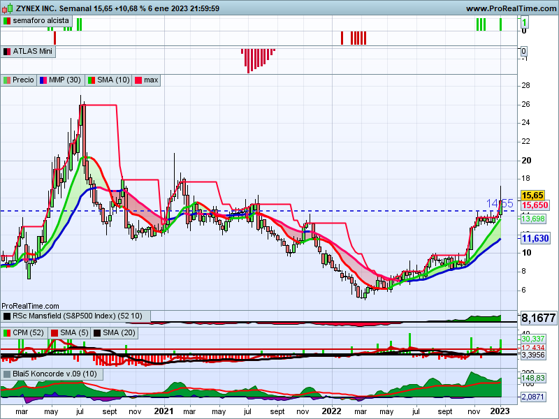559x419 pixels.
Task: Open RSc Mansfield (S&P500 Index) label
Action: 75,316
